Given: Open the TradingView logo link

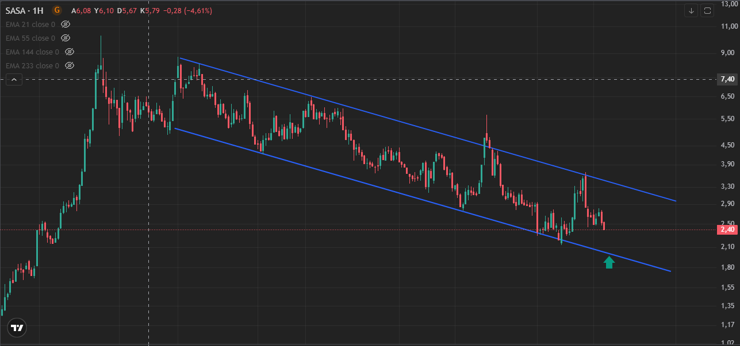Looking at the screenshot, I should pos(17,328).
